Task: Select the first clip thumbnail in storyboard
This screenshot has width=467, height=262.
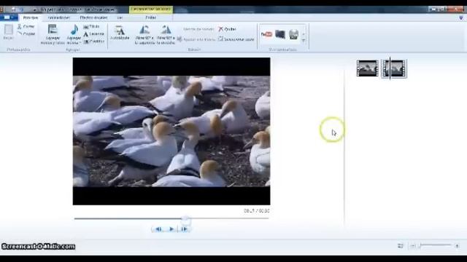Action: [x=368, y=68]
